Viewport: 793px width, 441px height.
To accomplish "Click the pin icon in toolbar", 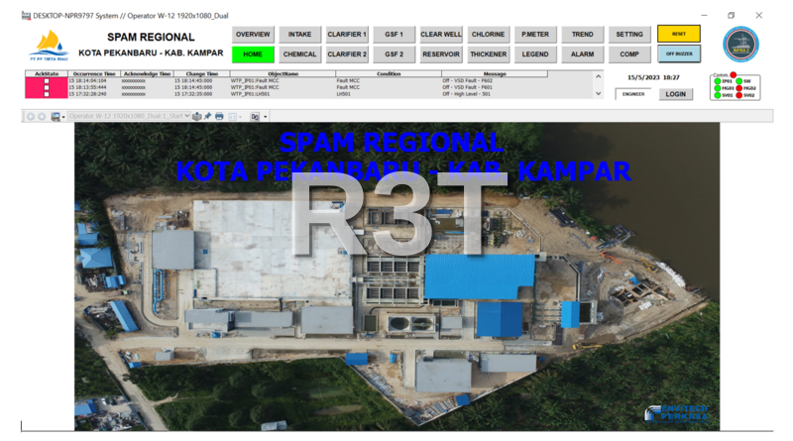I will pyautogui.click(x=207, y=116).
